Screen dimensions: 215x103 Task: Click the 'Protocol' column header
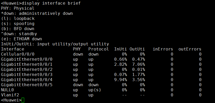coord(98,49)
